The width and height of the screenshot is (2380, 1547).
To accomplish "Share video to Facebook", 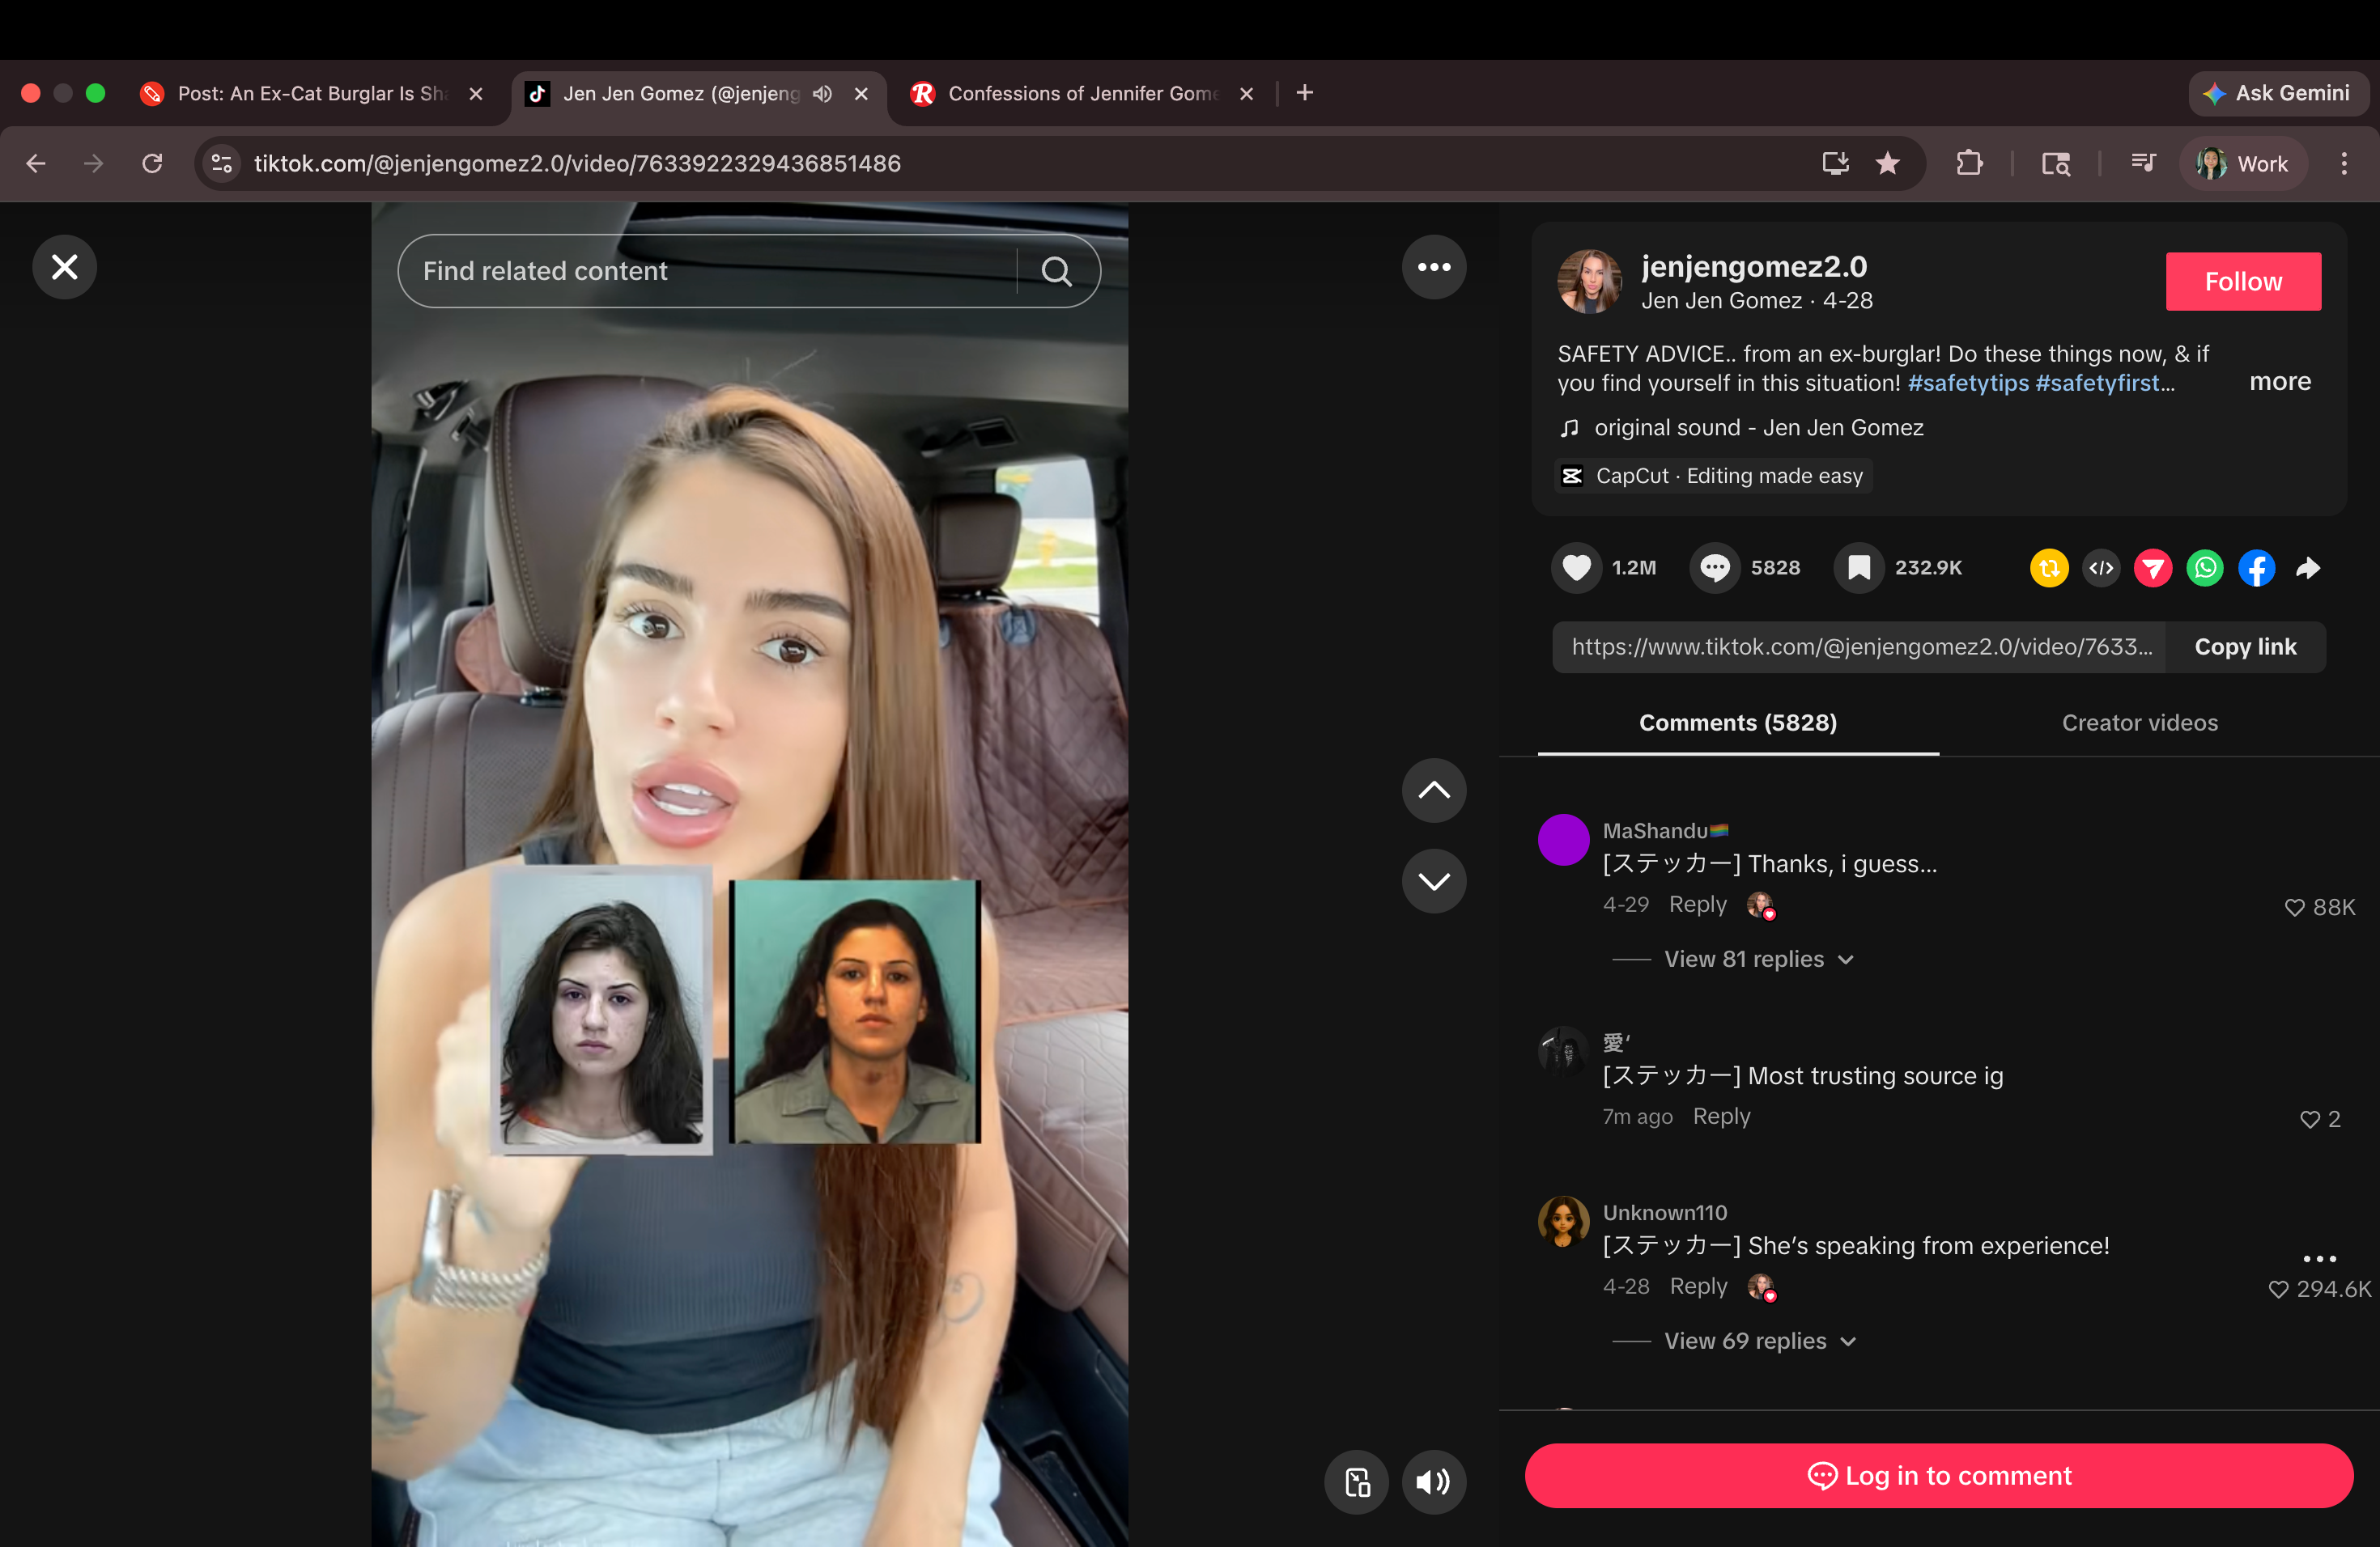I will click(x=2257, y=568).
